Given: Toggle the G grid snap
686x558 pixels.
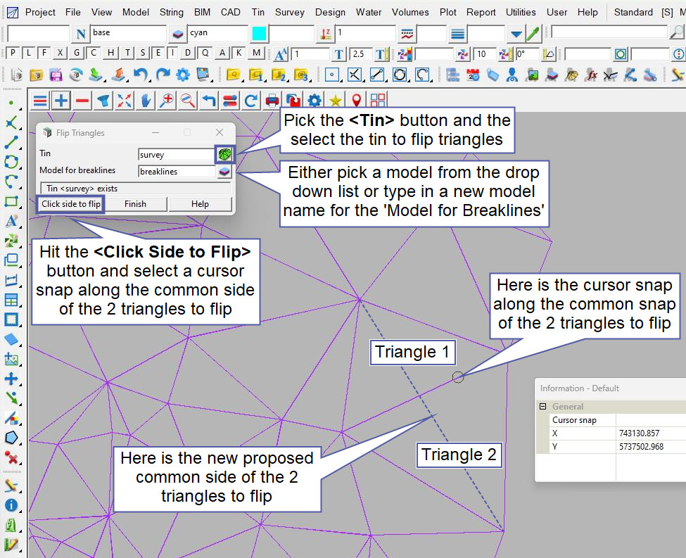Looking at the screenshot, I should (x=76, y=53).
